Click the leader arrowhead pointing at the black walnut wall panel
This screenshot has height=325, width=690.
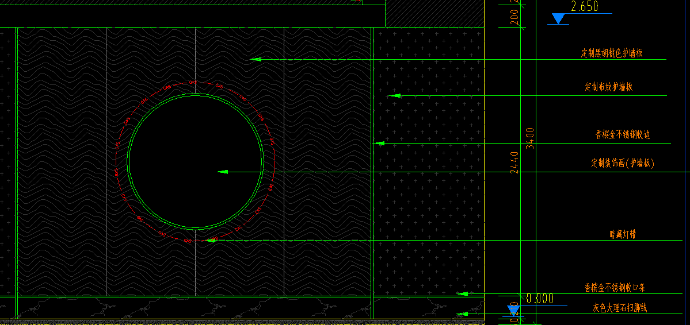pos(256,59)
